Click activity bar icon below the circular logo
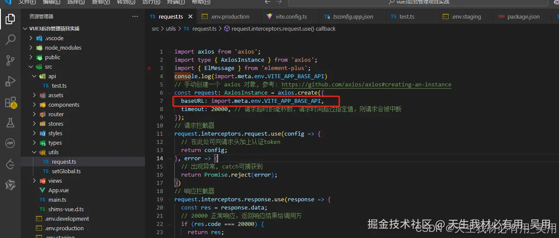This screenshot has width=559, height=238. [x=10, y=164]
